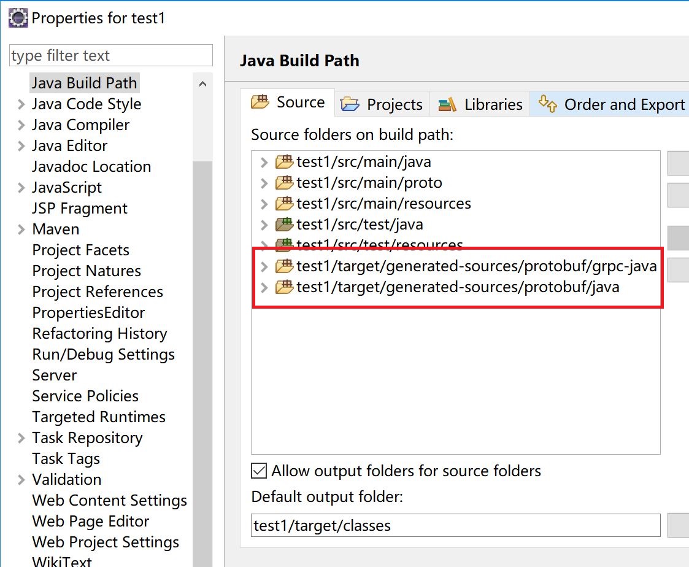Open Run/Debug Settings page
Viewport: 689px width, 567px height.
point(103,355)
